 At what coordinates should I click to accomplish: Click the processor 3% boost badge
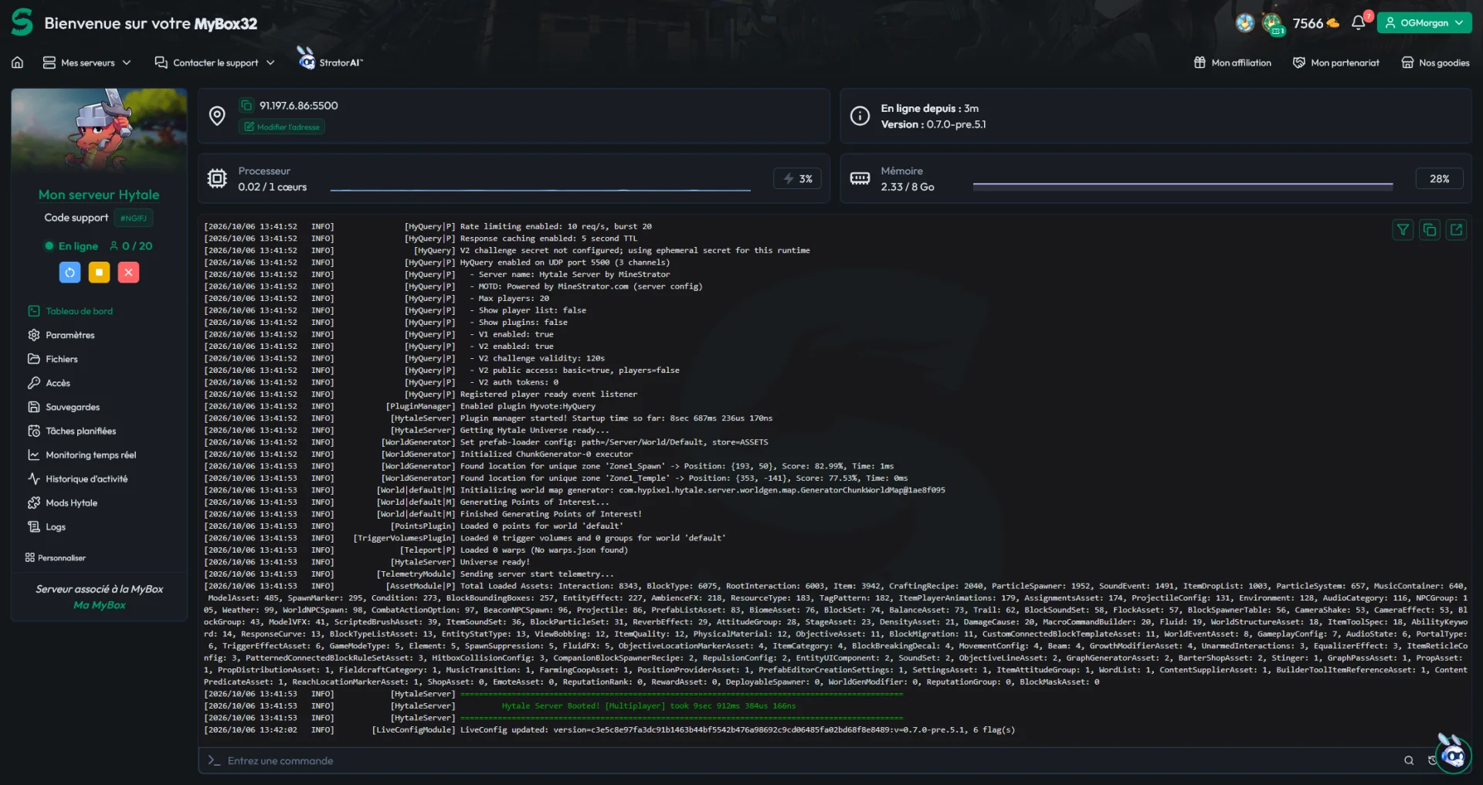(798, 178)
